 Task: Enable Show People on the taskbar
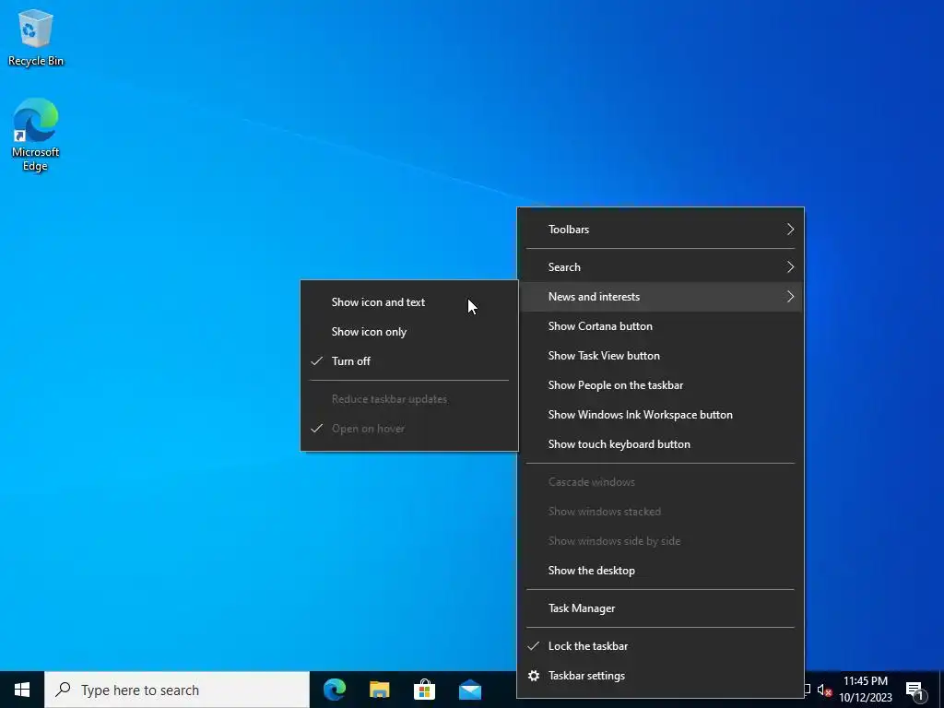click(x=660, y=385)
